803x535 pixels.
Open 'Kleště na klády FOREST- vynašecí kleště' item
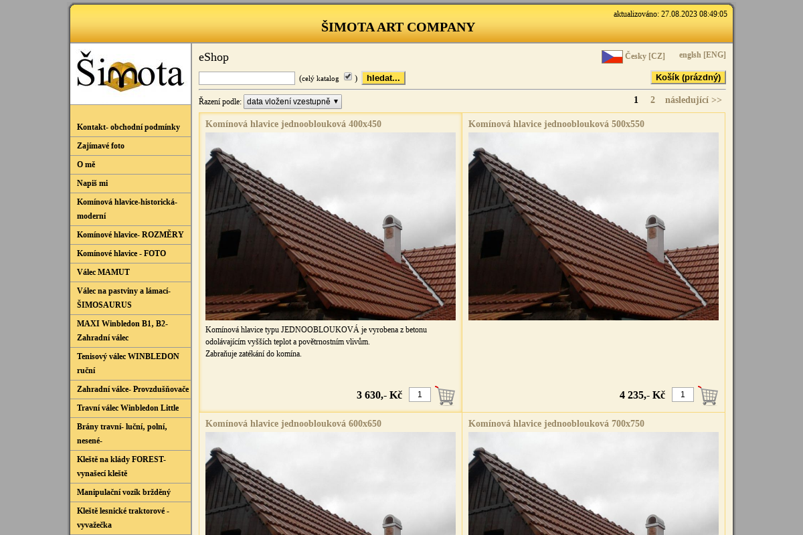click(x=130, y=466)
